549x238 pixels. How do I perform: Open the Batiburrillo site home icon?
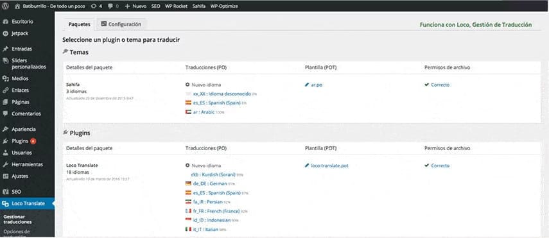18,6
